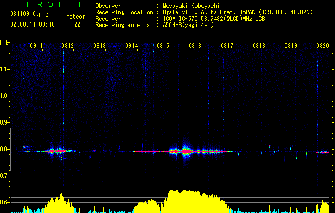This screenshot has height=213, width=335.
Task: Click the 0912 time marker
Action: pos(68,46)
